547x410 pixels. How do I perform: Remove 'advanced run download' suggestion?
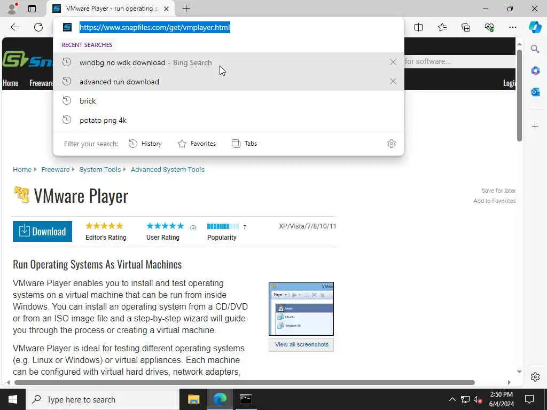[x=393, y=81]
